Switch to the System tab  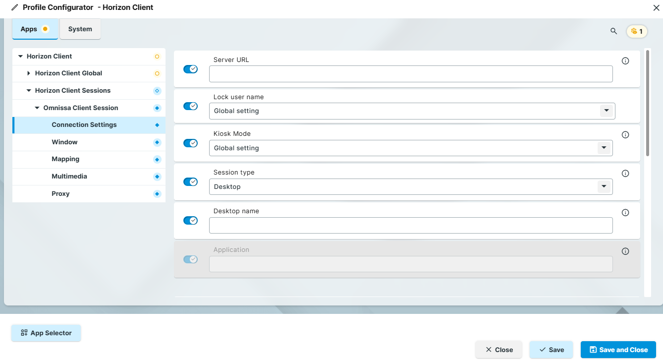tap(80, 29)
